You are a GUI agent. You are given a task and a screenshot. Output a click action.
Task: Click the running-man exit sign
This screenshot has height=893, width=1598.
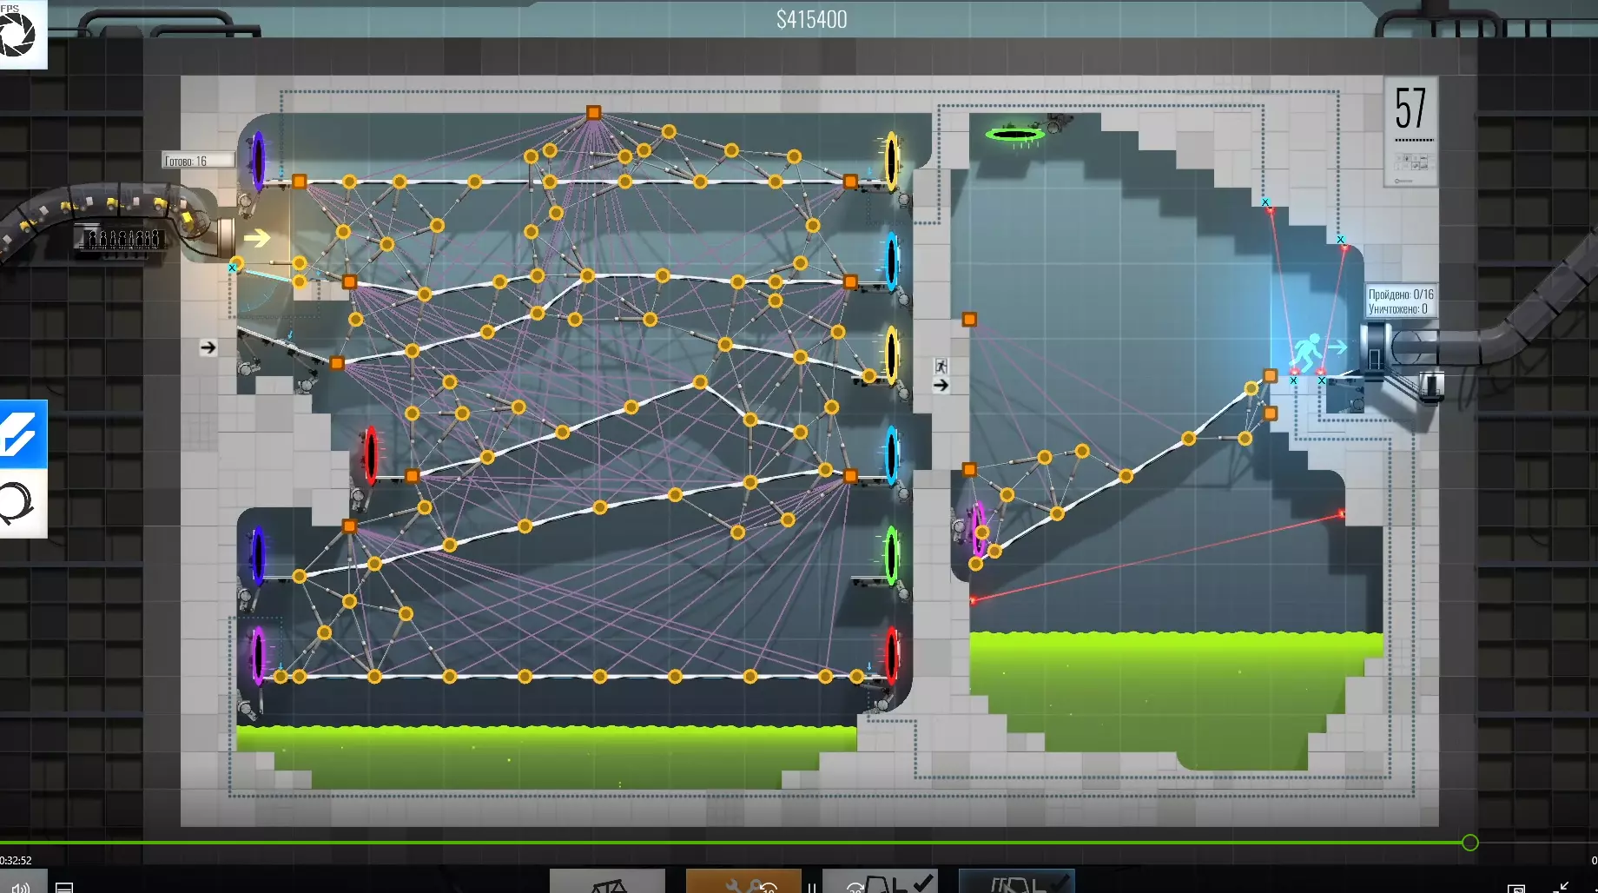coord(1307,353)
